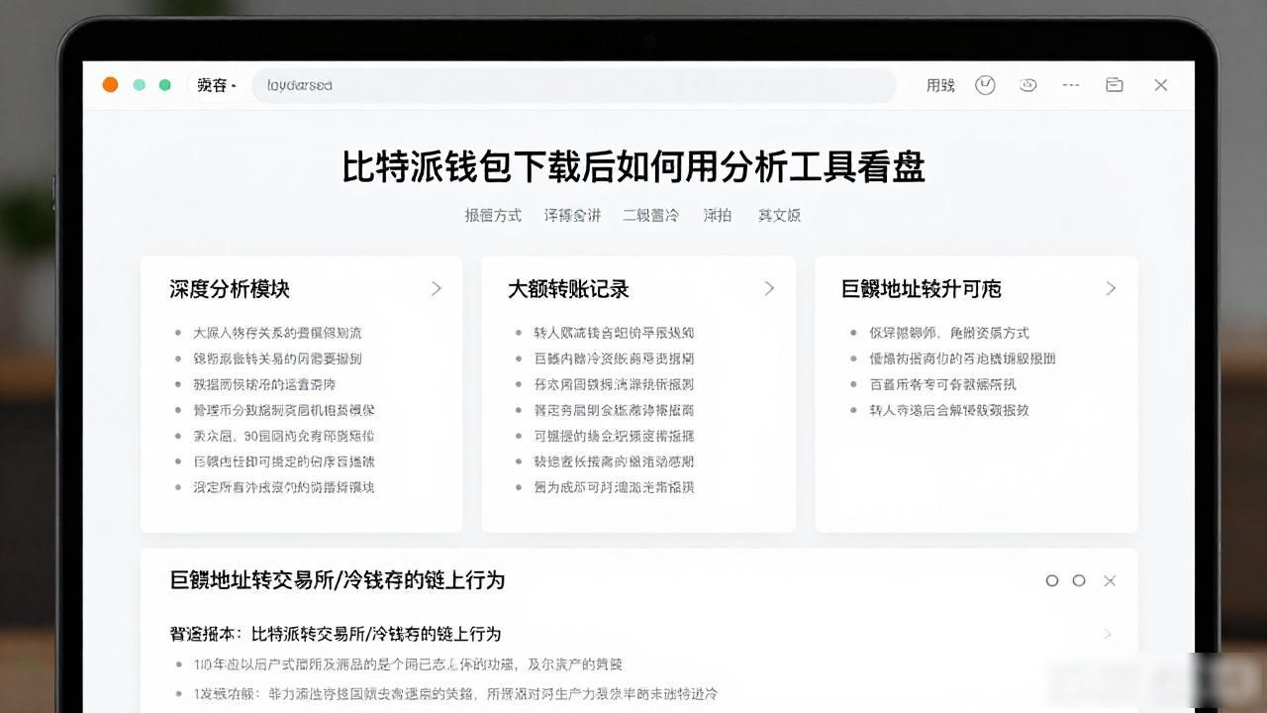Select the middle tab starting with 二

pos(650,215)
